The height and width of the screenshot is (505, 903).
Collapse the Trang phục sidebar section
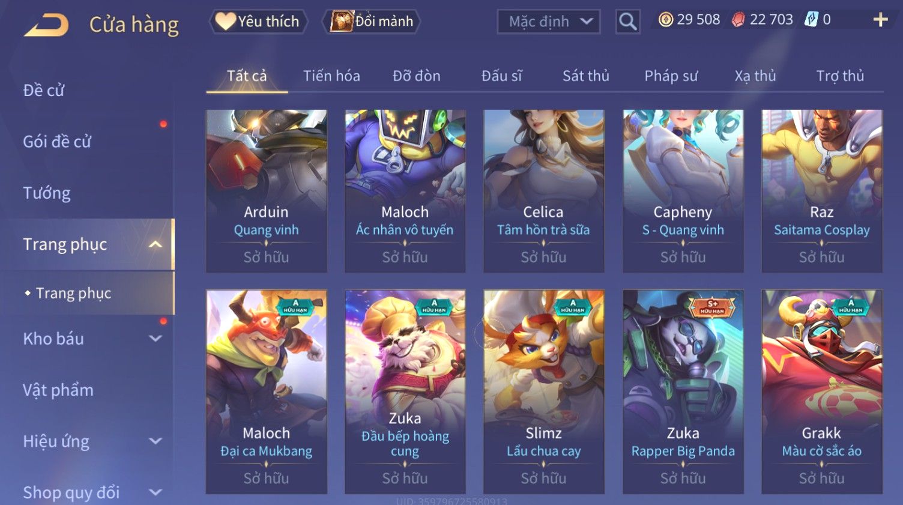click(155, 244)
